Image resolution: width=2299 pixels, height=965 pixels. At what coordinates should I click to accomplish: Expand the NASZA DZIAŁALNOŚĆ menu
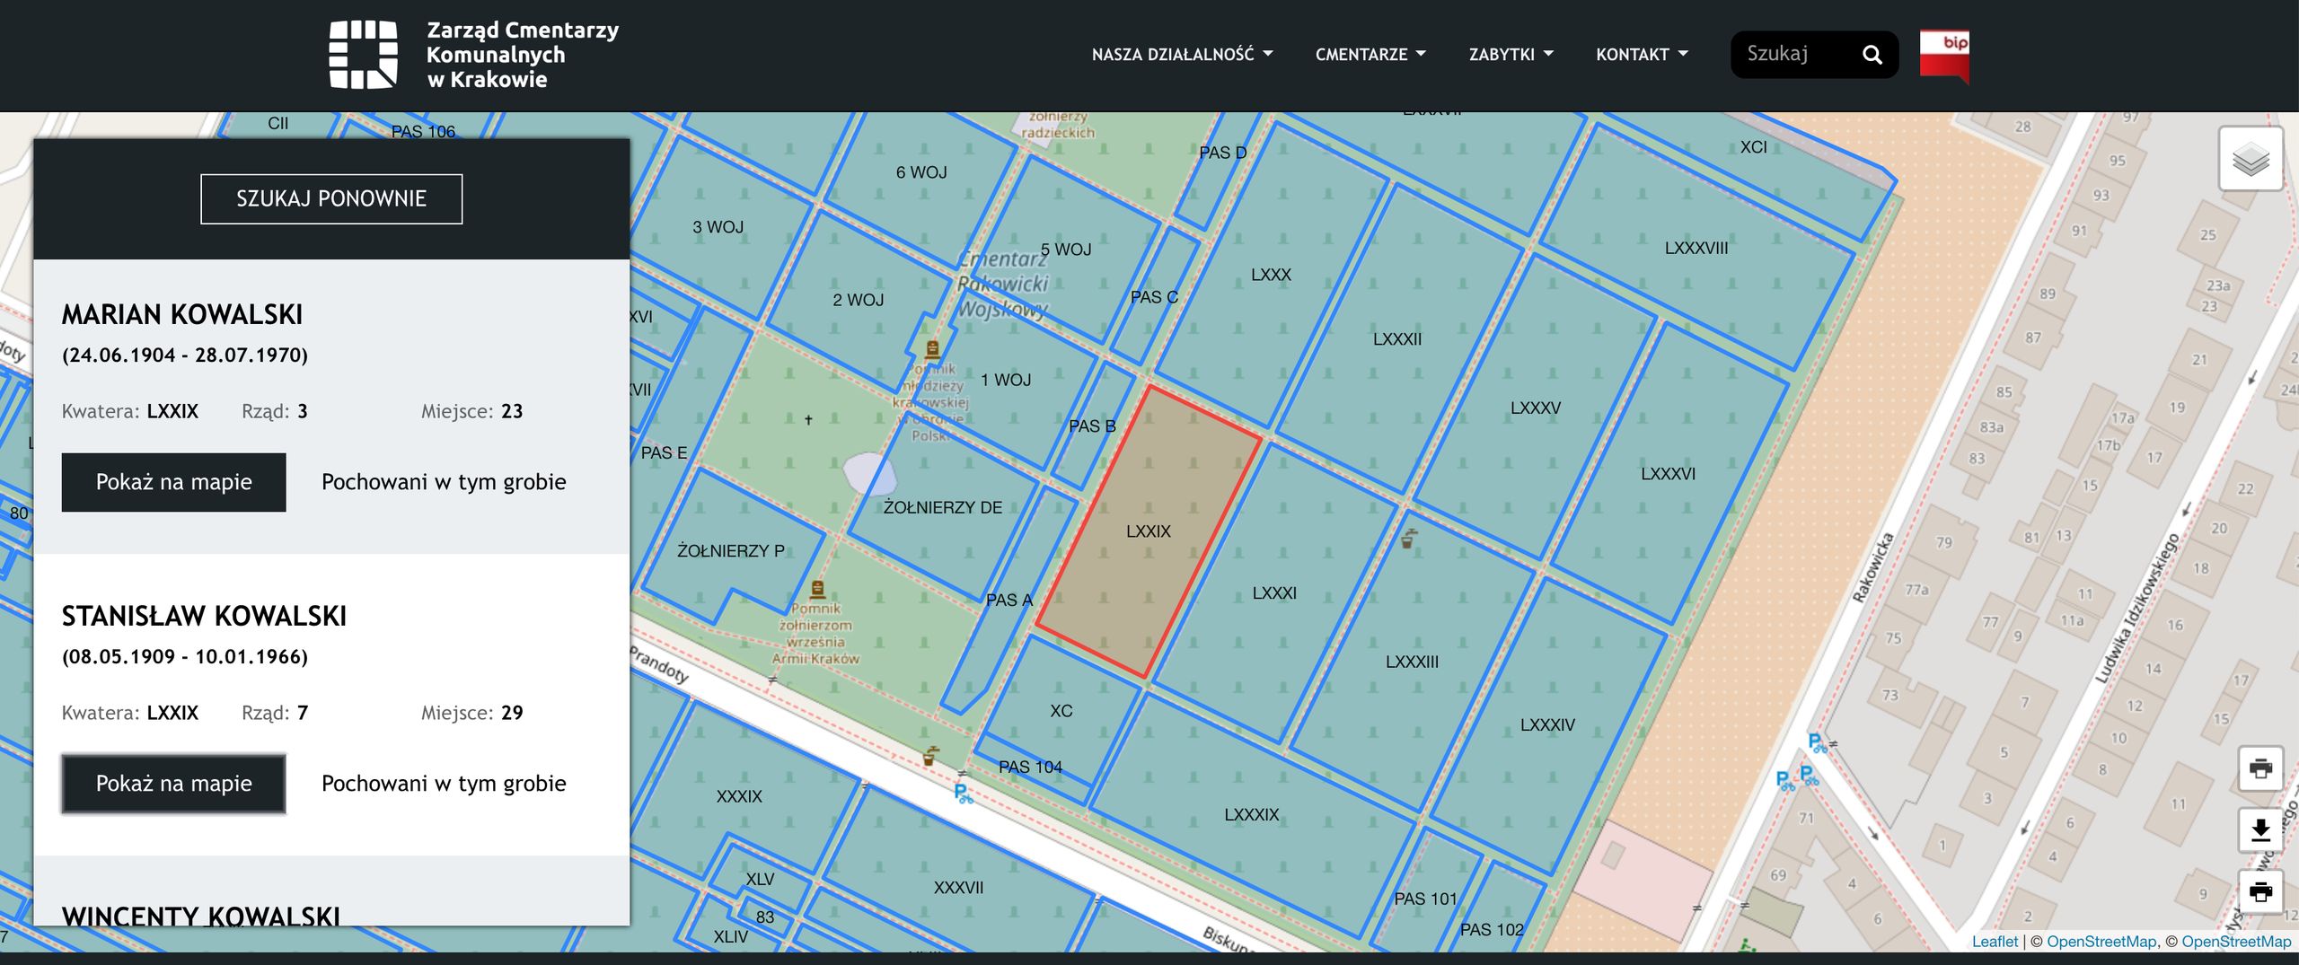[1182, 55]
